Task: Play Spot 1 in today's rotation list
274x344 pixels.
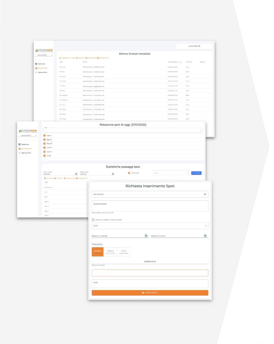Action: coord(44,135)
